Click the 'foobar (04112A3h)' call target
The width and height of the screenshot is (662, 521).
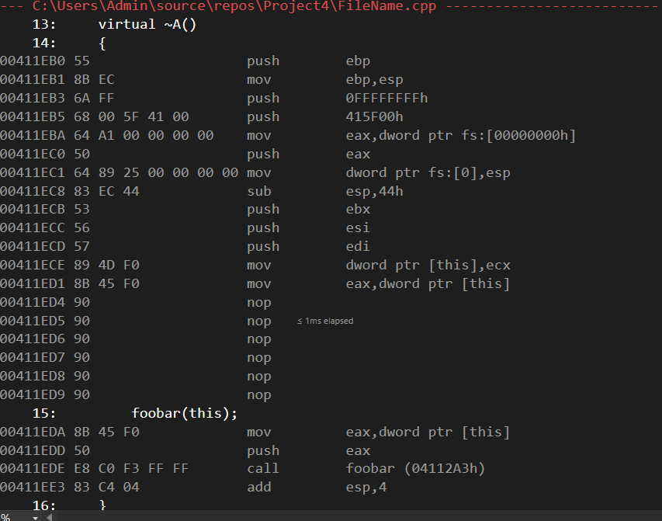415,469
